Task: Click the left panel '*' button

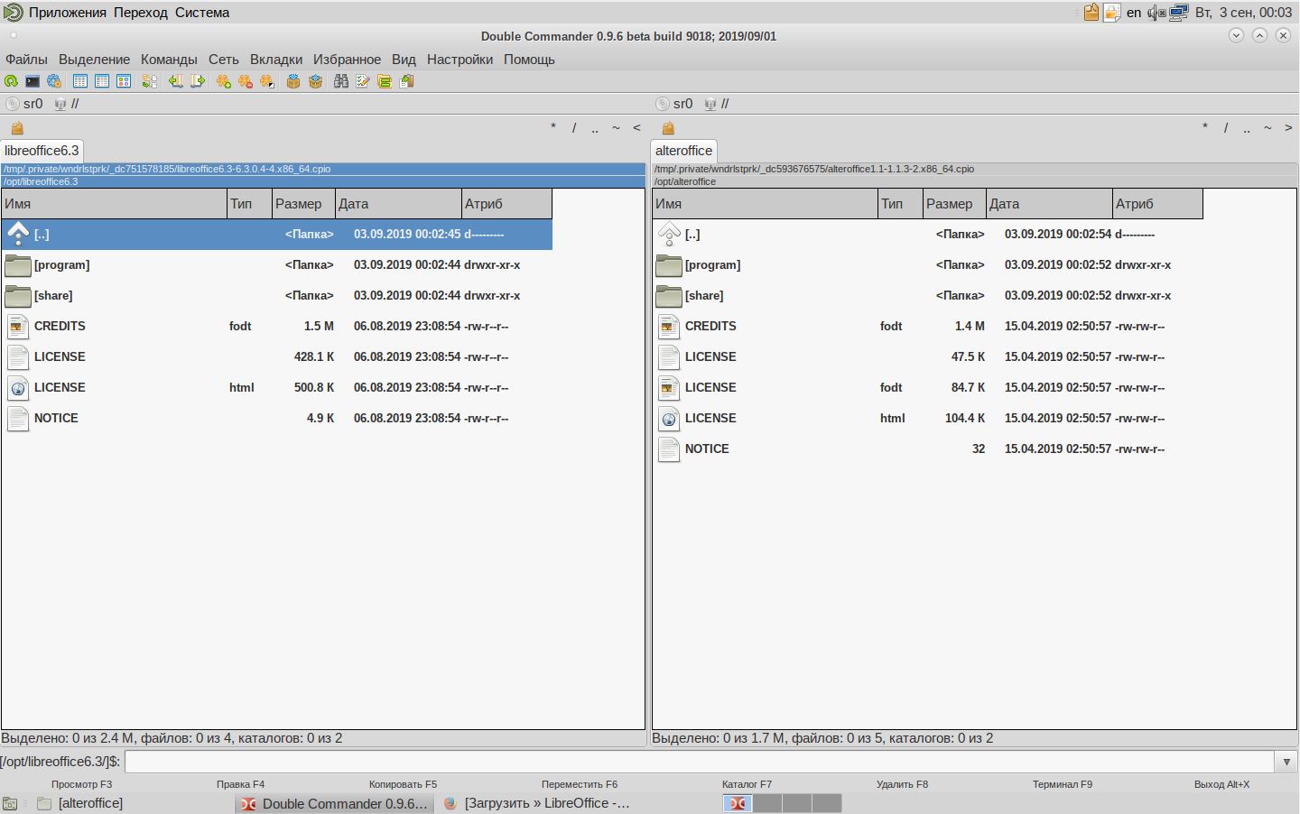Action: pyautogui.click(x=553, y=128)
